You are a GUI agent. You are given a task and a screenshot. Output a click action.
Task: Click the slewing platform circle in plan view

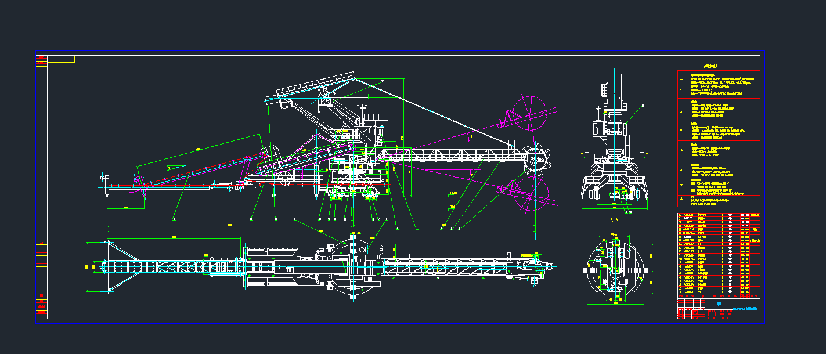(354, 266)
